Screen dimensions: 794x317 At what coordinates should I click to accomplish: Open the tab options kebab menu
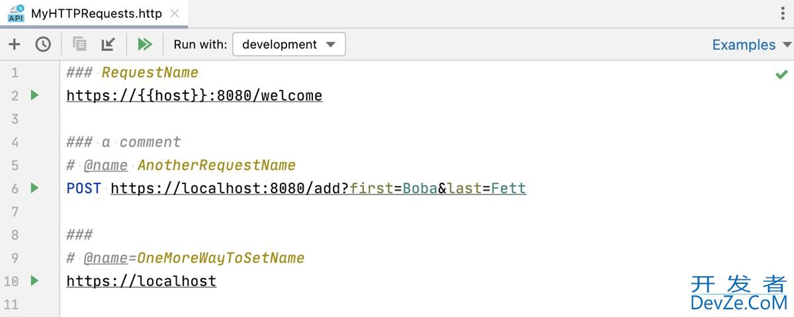pos(783,13)
